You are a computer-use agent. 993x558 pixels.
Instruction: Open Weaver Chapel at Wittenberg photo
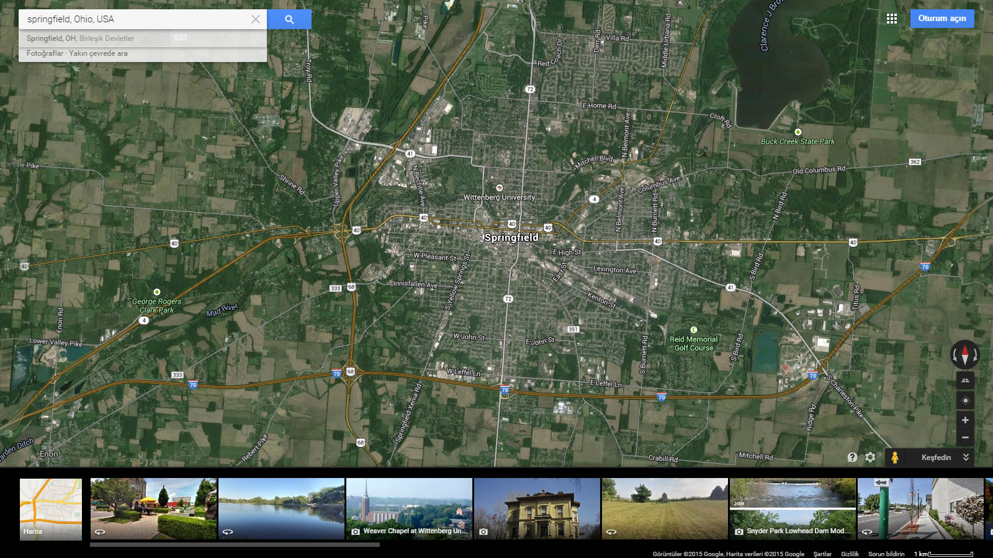click(x=409, y=508)
